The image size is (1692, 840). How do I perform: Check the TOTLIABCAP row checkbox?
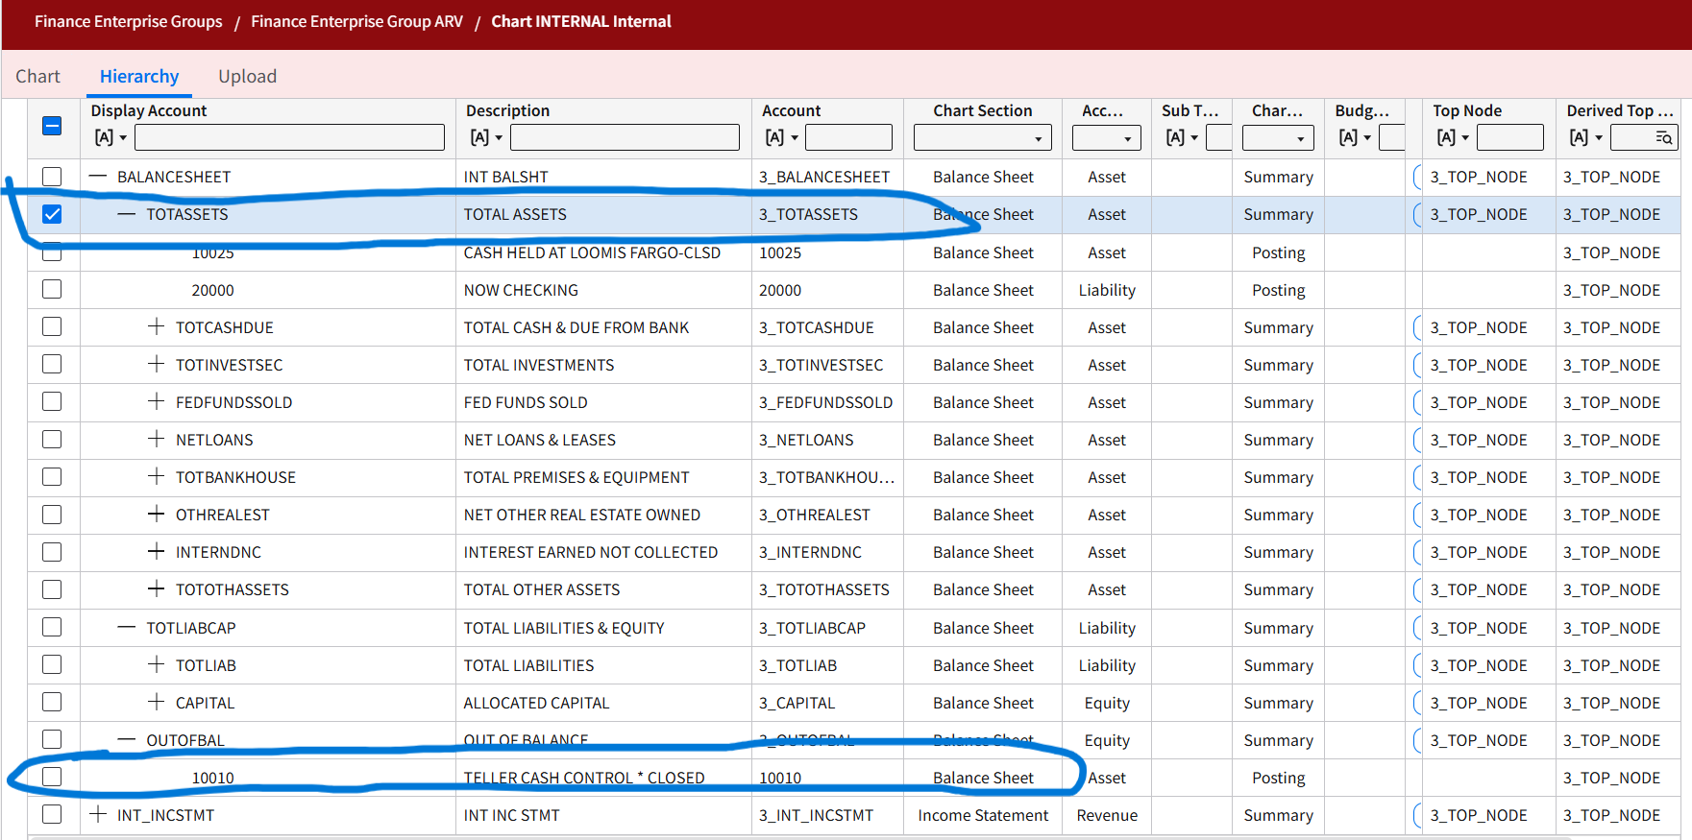point(52,627)
